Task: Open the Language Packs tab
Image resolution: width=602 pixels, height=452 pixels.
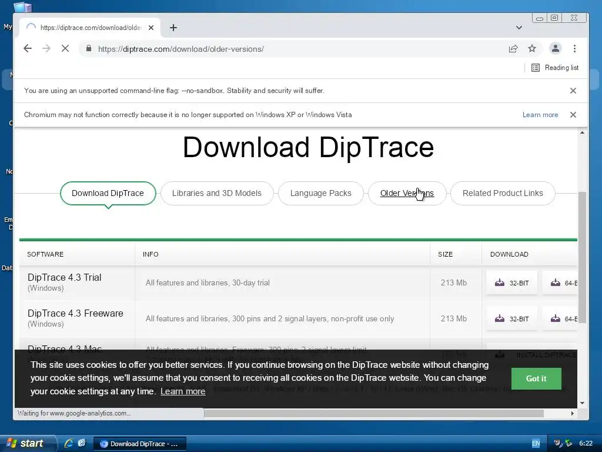Action: click(x=320, y=193)
